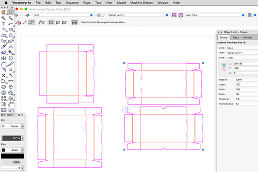Select the Pan hand tool
Viewport: 258px width, 172px height.
pyautogui.click(x=3, y=12)
